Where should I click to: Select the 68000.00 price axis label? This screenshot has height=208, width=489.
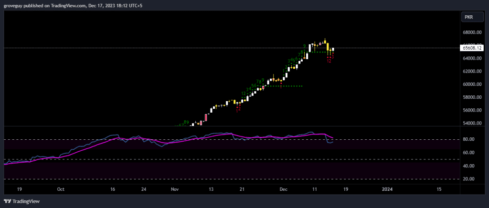(x=472, y=32)
